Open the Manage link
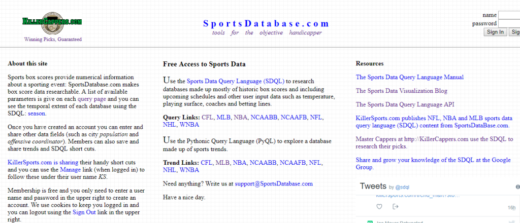520x223 pixels. coord(70,170)
